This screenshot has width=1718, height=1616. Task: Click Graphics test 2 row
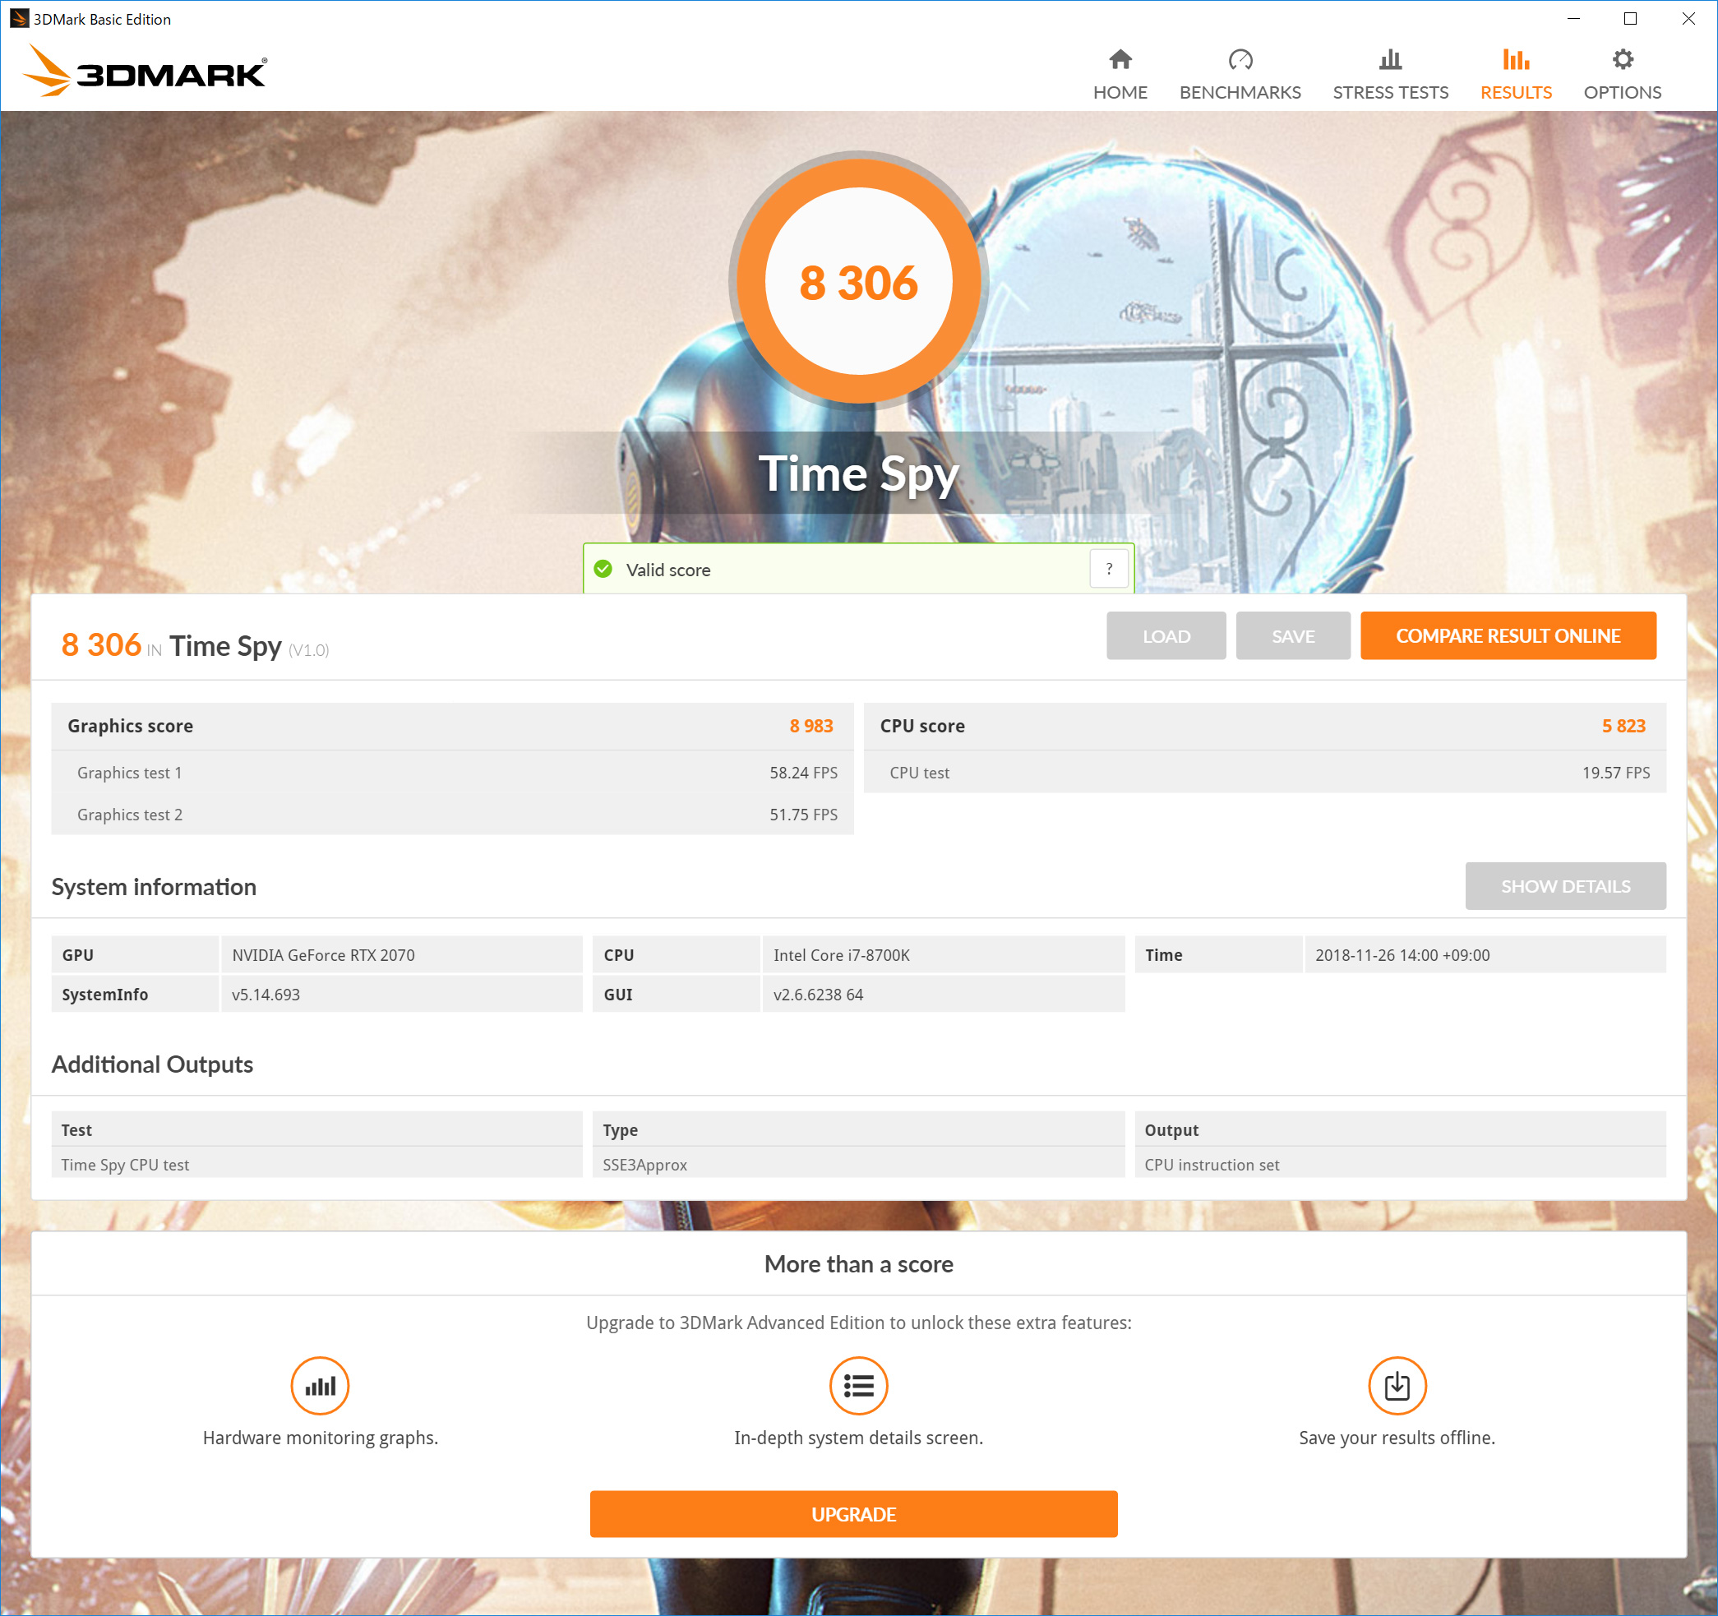(x=452, y=814)
